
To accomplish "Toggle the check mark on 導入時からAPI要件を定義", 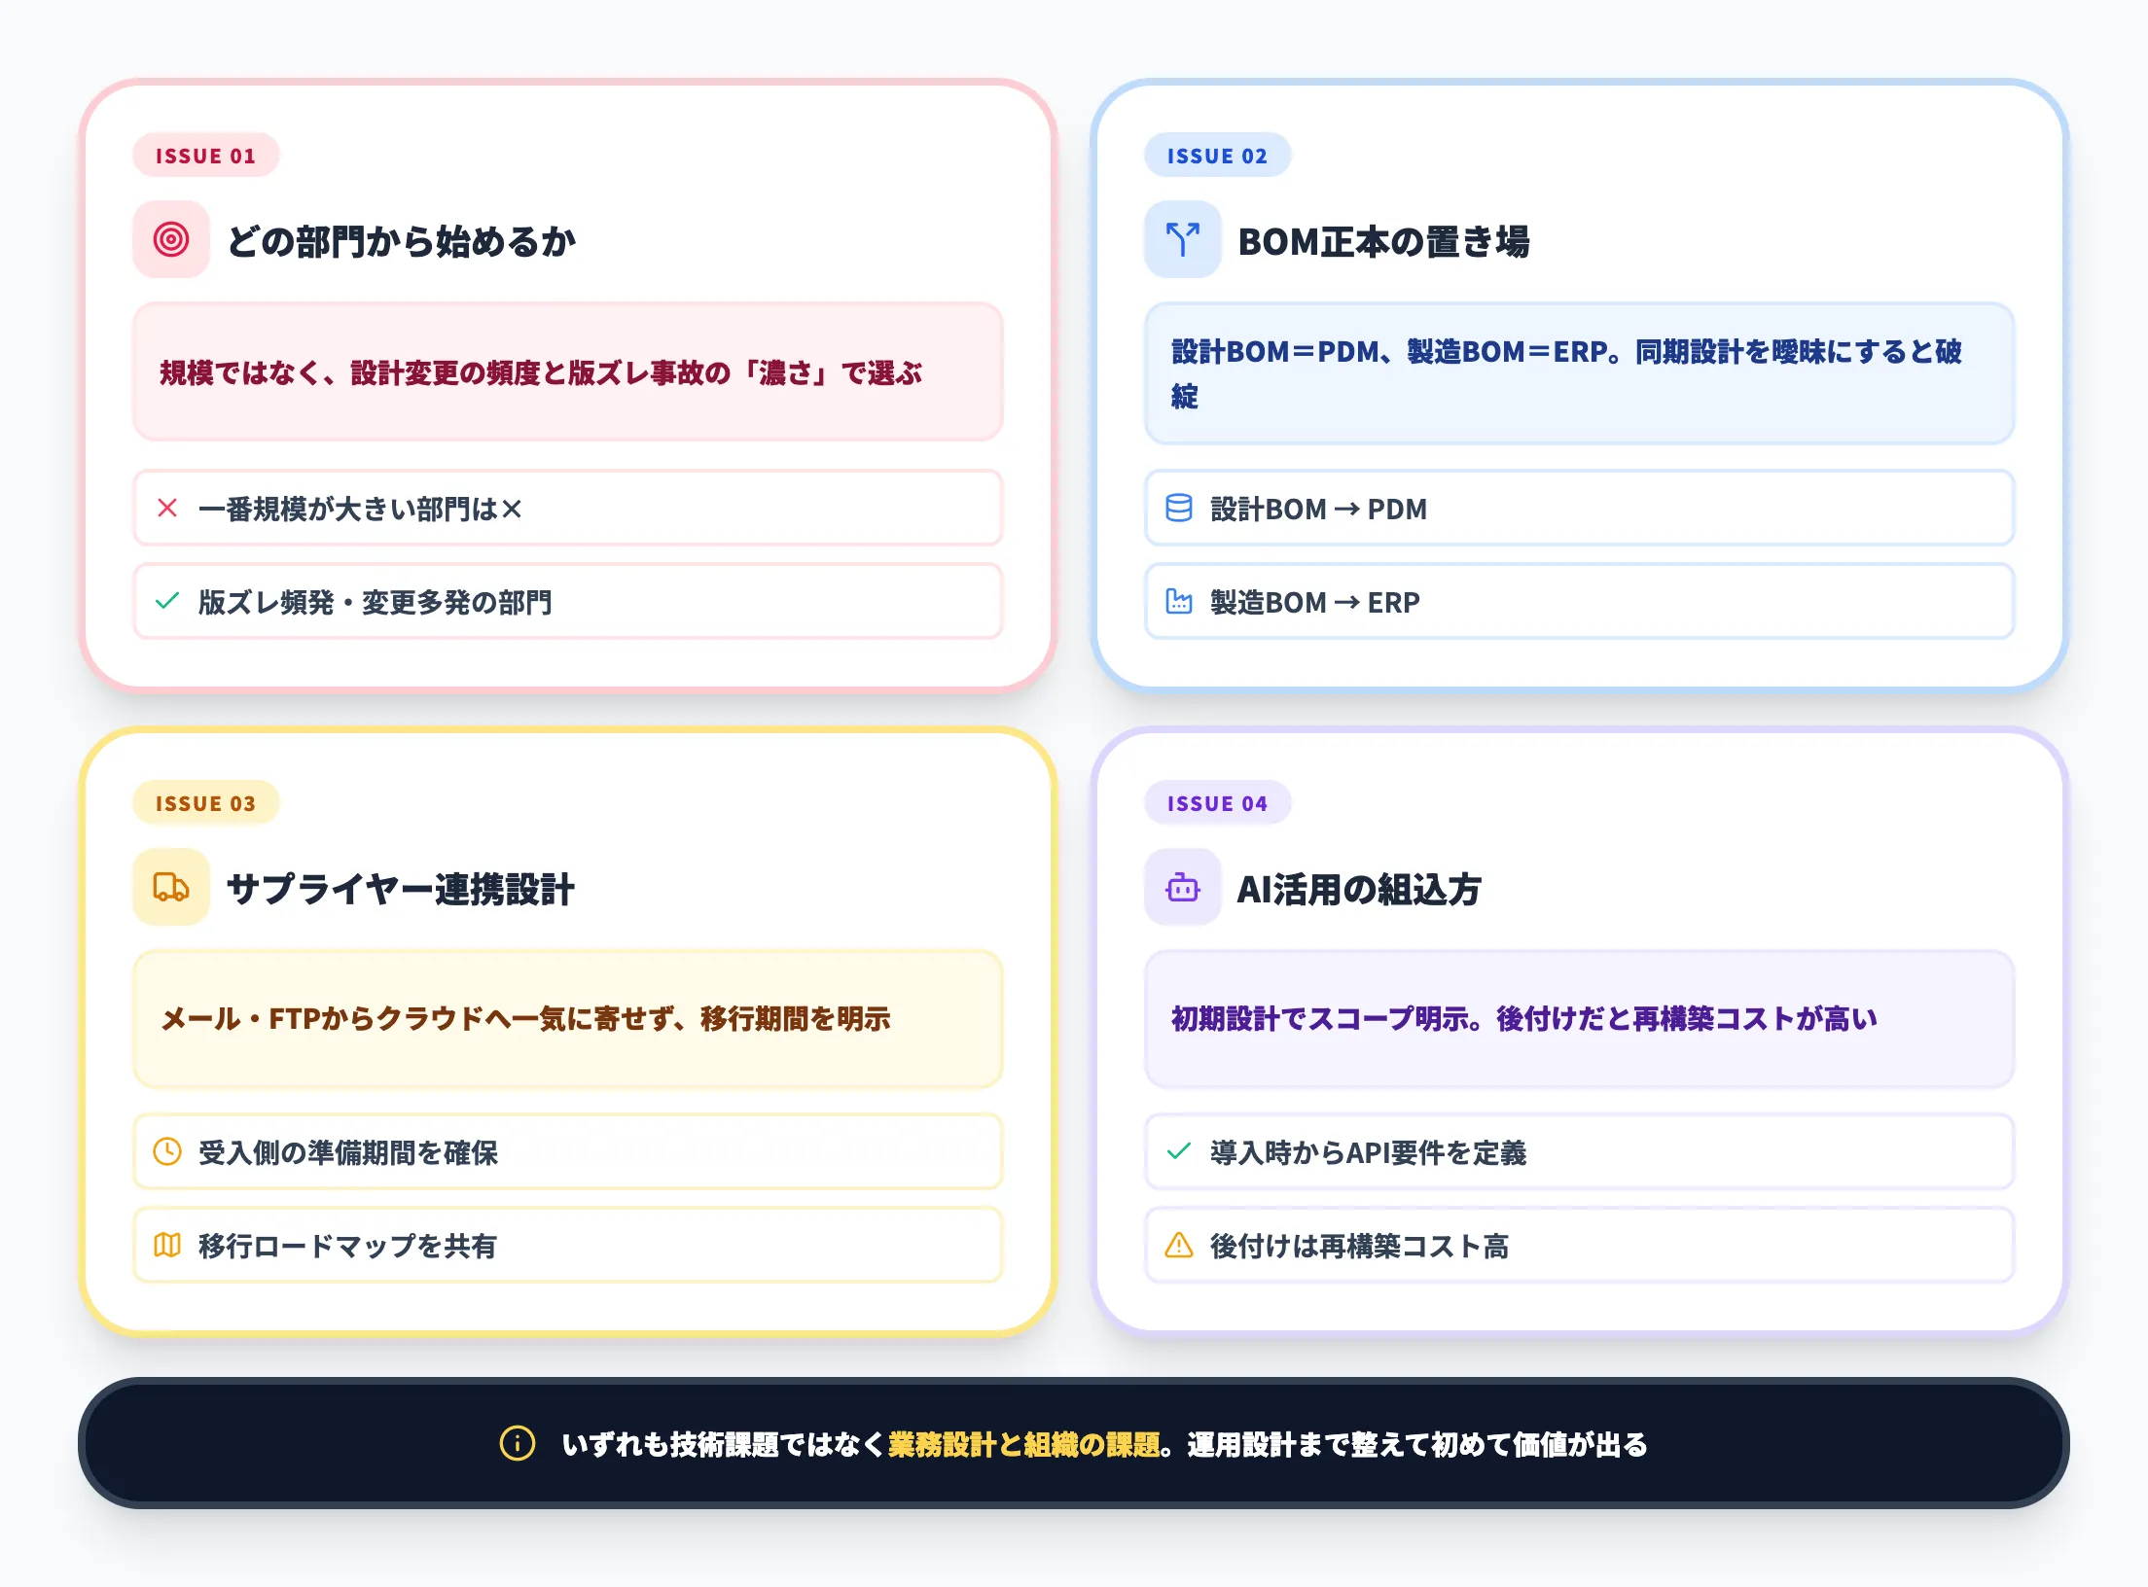I will (x=1179, y=1151).
